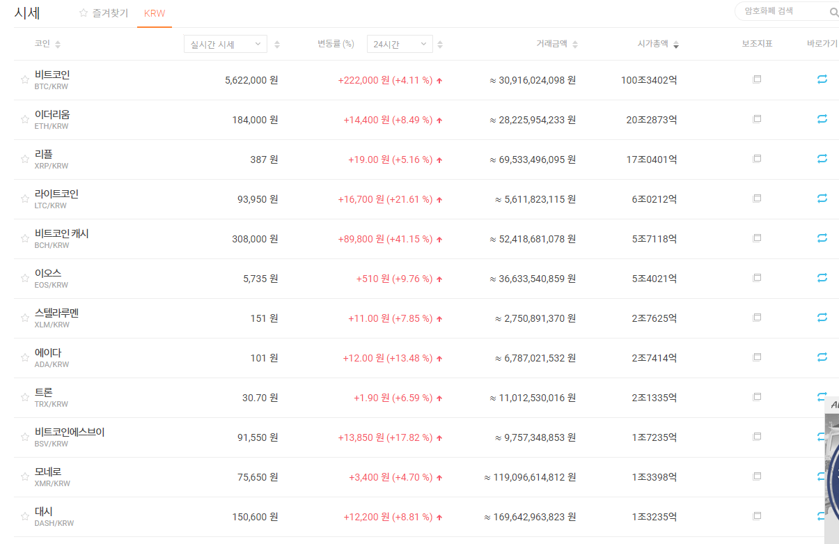Open 비트코인 캐시 coin link
This screenshot has width=839, height=544.
[62, 233]
